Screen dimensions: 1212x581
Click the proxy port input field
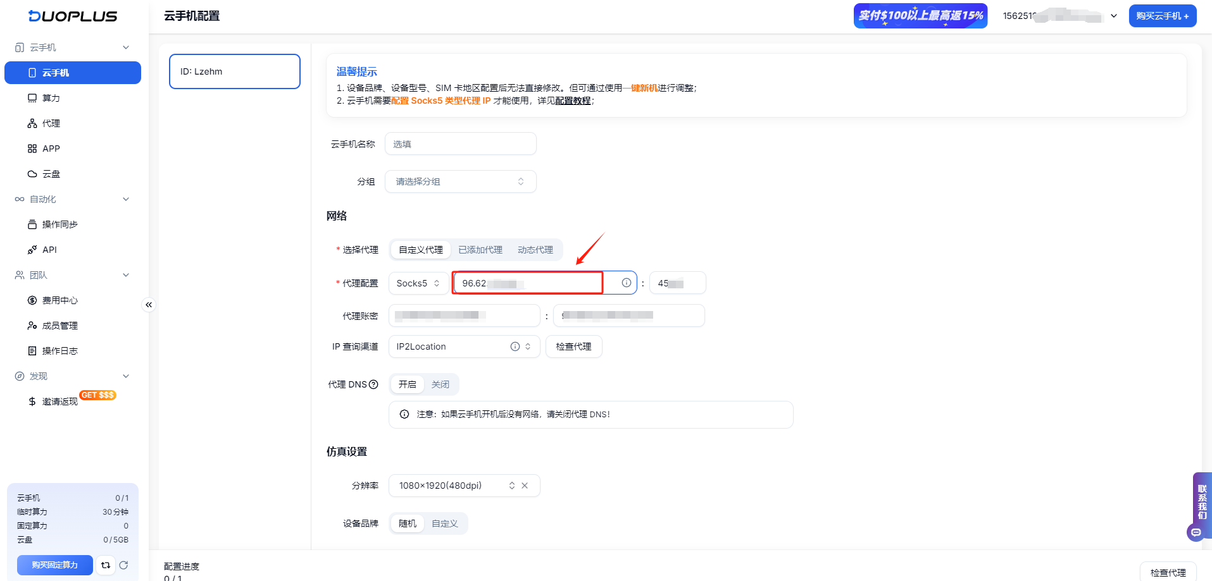coord(677,283)
